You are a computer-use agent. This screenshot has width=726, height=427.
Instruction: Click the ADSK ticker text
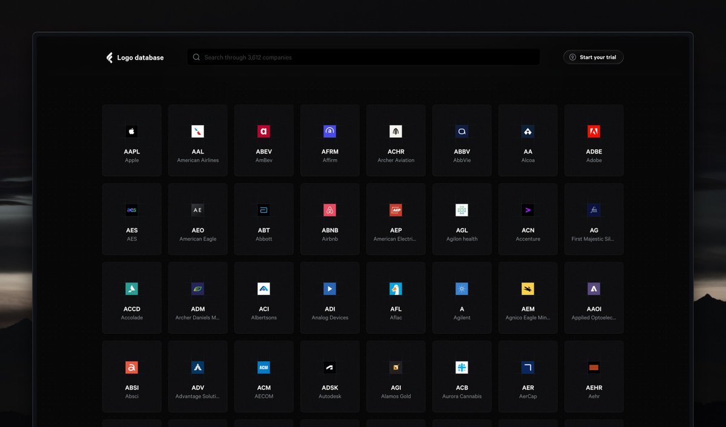point(330,388)
